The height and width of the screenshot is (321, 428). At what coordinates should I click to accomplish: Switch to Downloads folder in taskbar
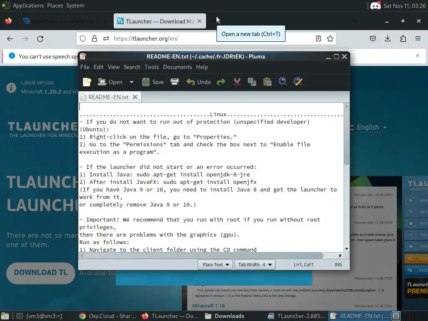(224, 316)
